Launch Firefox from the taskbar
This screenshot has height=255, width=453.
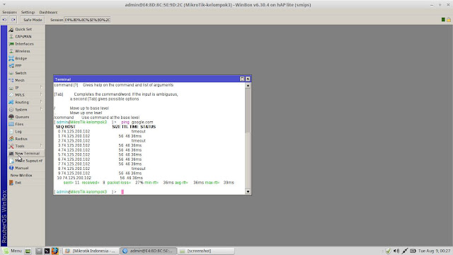tap(55, 251)
